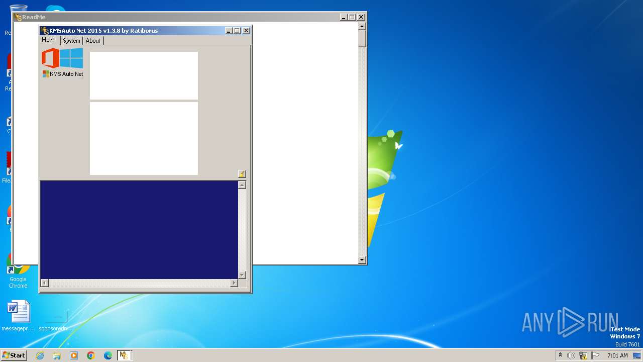Launch Microsoft Edge from taskbar
Image resolution: width=643 pixels, height=362 pixels.
click(x=108, y=355)
